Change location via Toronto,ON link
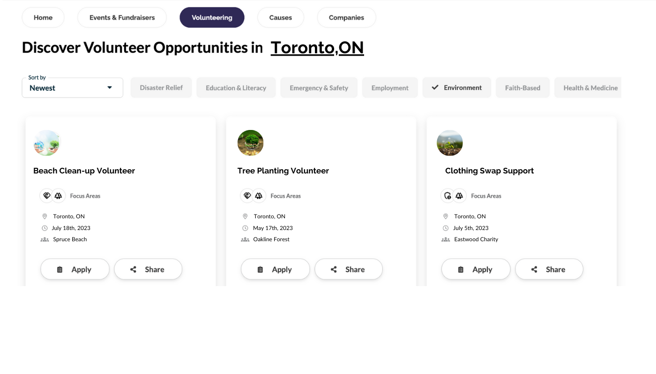Screen dimensions: 656x374 pos(317,48)
